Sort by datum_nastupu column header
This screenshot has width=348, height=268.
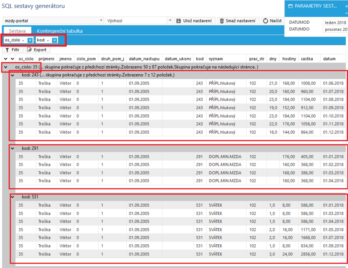tap(144, 59)
